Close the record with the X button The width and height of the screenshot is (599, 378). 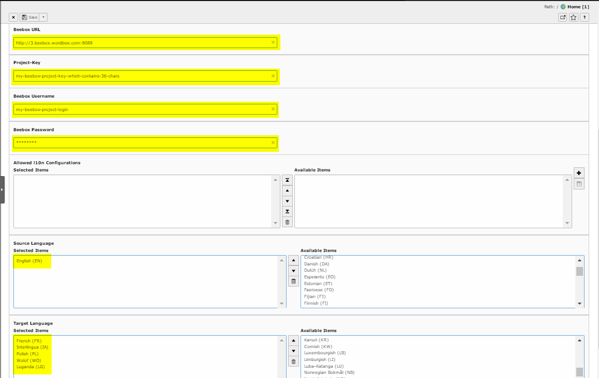coord(13,17)
